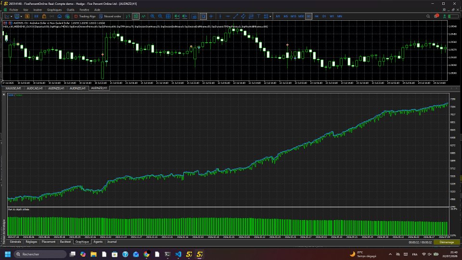Open the VPS cloud icon
The image size is (462, 260).
[x=59, y=16]
